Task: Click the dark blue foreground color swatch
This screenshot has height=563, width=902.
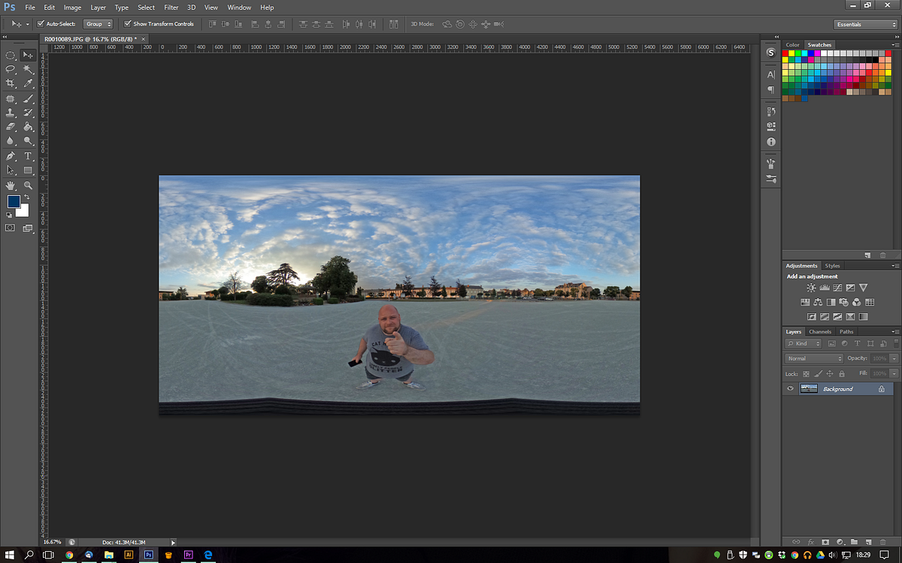Action: tap(15, 200)
